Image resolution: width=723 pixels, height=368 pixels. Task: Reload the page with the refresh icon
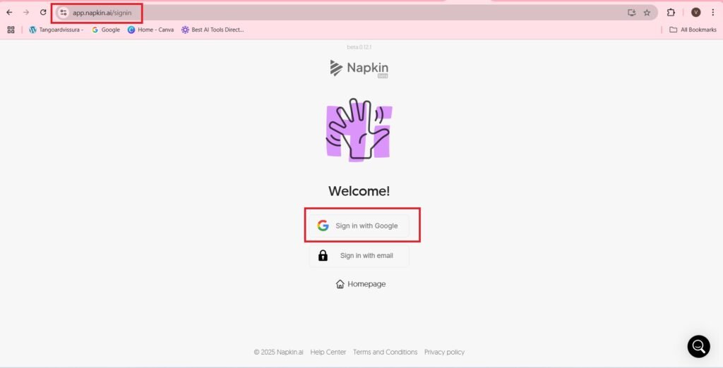click(x=43, y=13)
